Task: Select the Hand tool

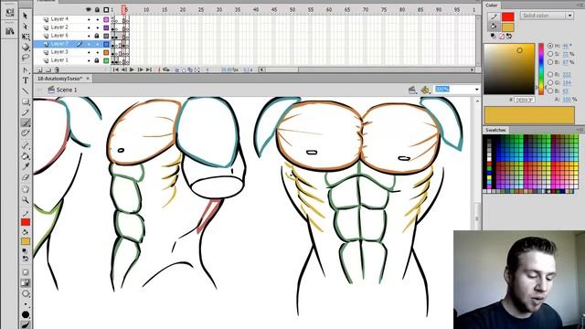Action: (x=26, y=189)
